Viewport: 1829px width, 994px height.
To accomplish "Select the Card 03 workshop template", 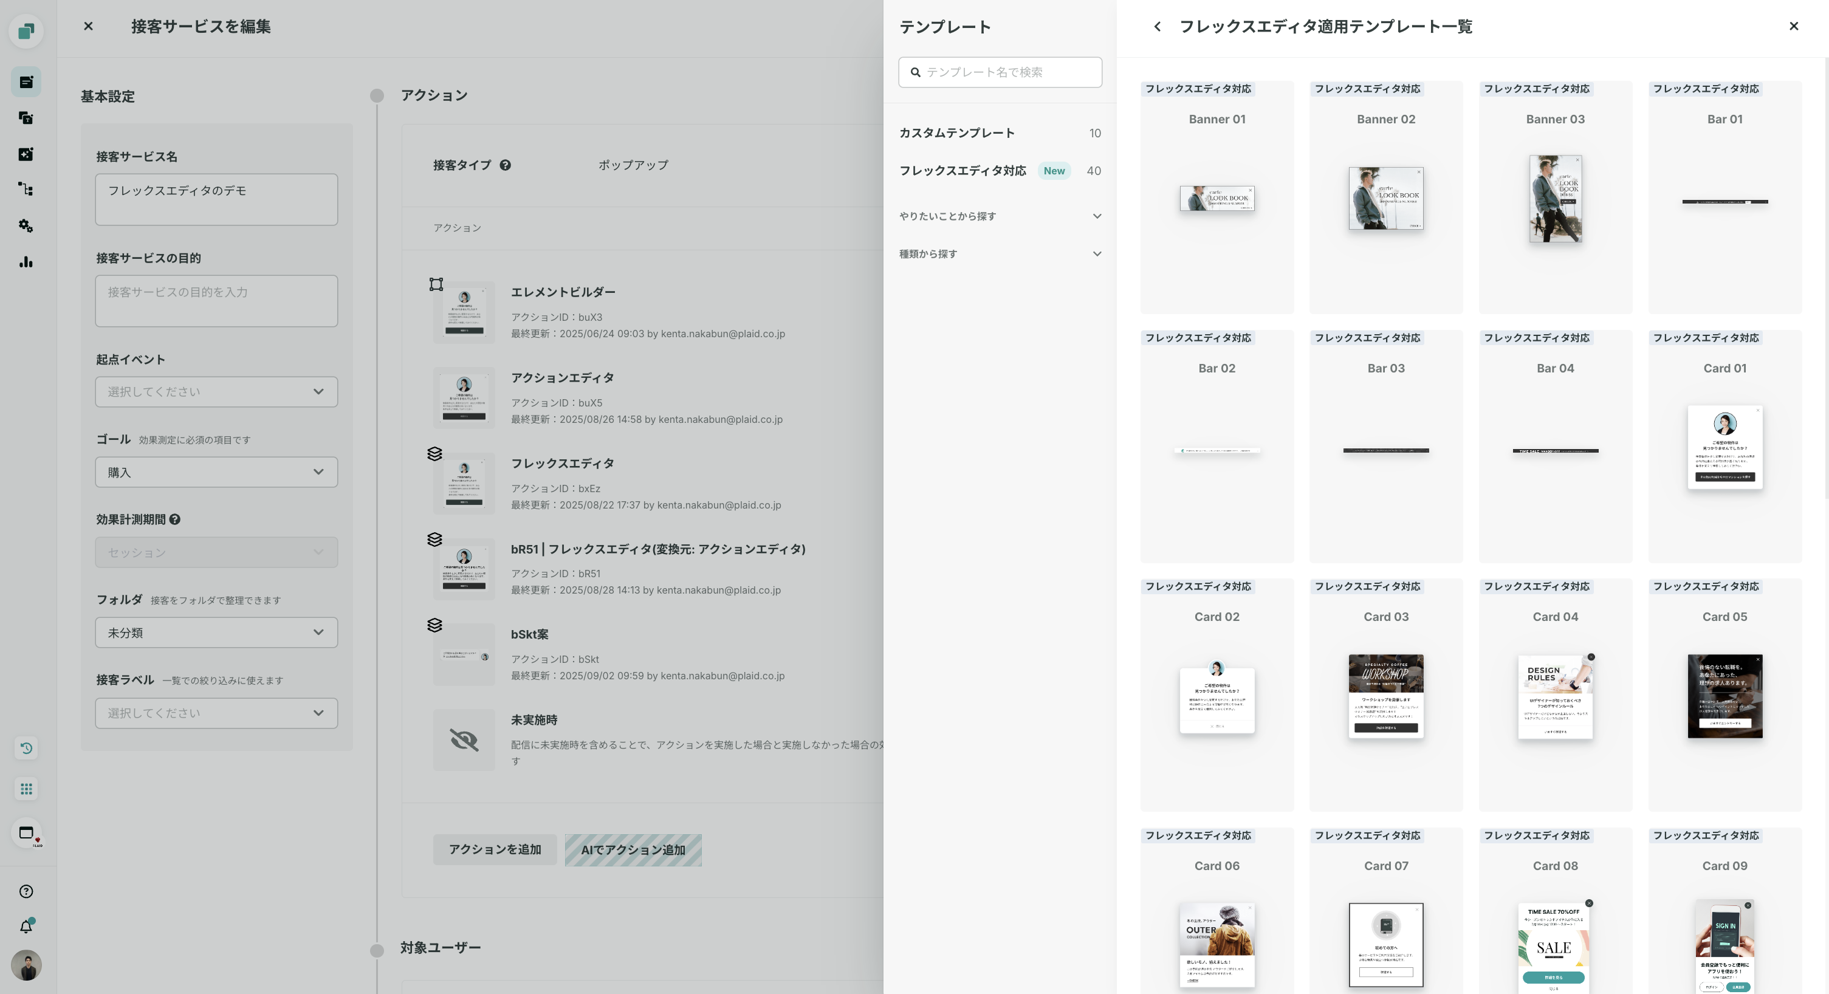I will 1386,695.
